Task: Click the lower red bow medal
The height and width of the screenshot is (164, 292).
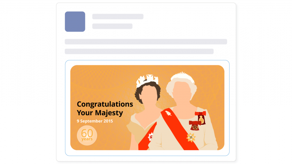Action: (x=194, y=126)
